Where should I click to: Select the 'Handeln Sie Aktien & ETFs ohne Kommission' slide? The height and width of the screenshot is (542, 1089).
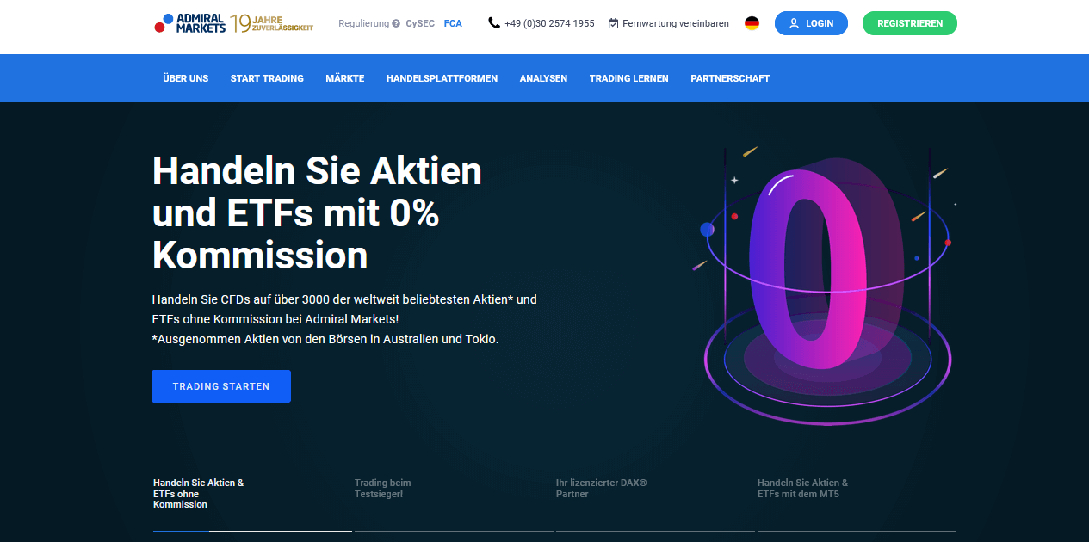tap(199, 494)
